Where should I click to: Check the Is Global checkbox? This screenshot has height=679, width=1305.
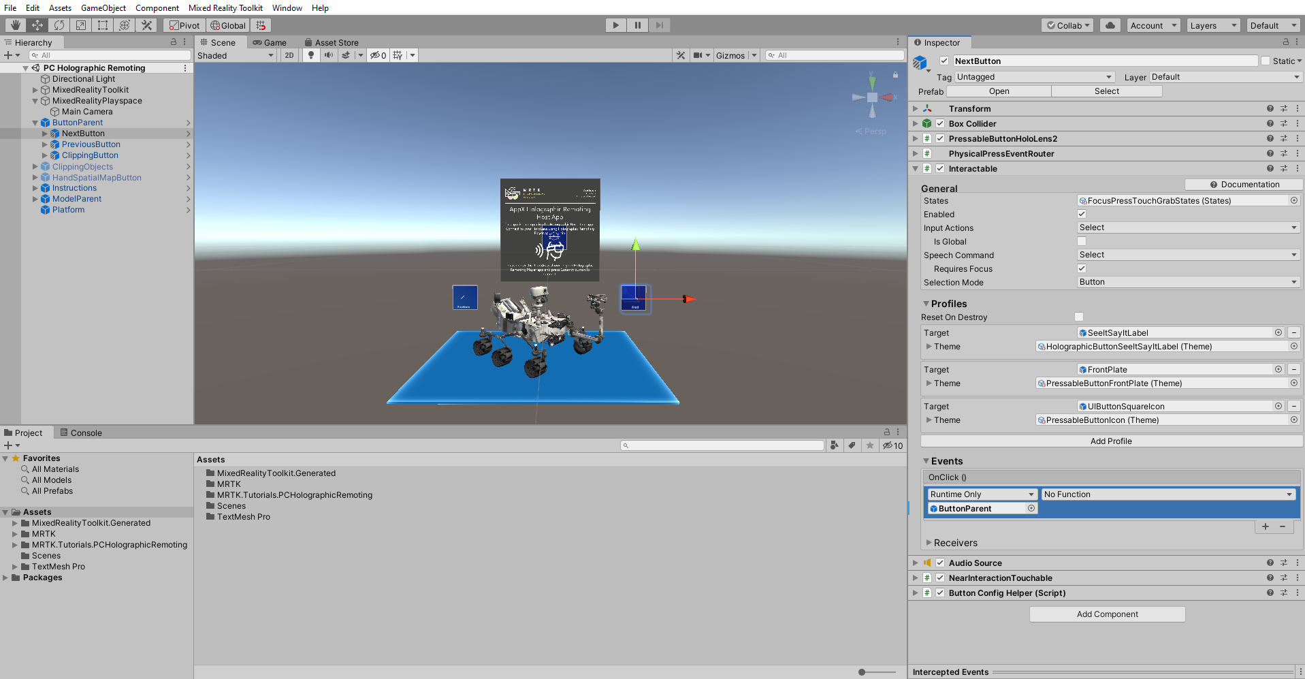click(x=1082, y=241)
